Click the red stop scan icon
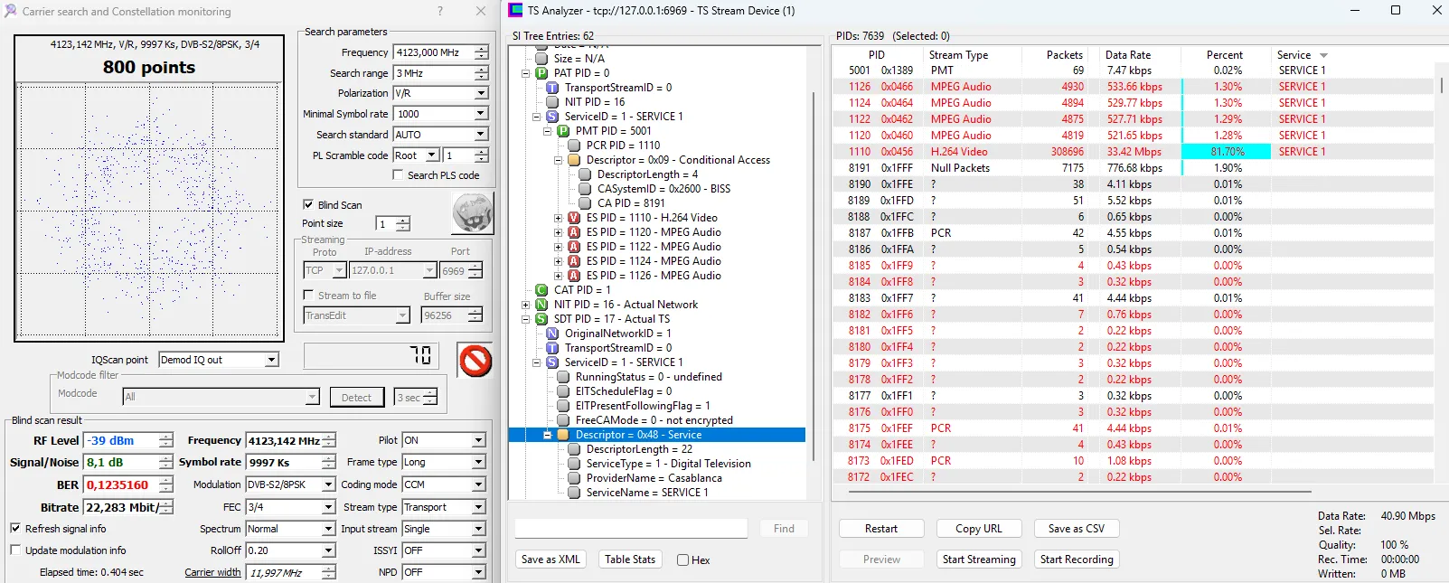The width and height of the screenshot is (1449, 583). click(x=475, y=361)
